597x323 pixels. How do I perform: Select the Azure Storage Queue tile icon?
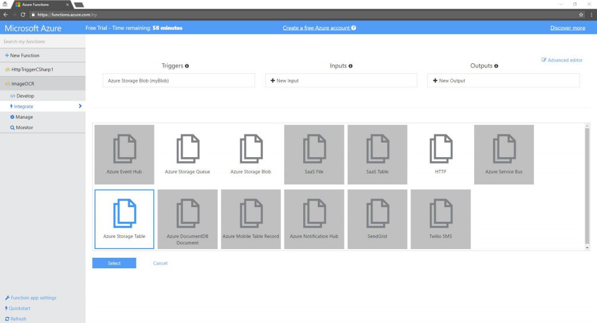pyautogui.click(x=187, y=149)
